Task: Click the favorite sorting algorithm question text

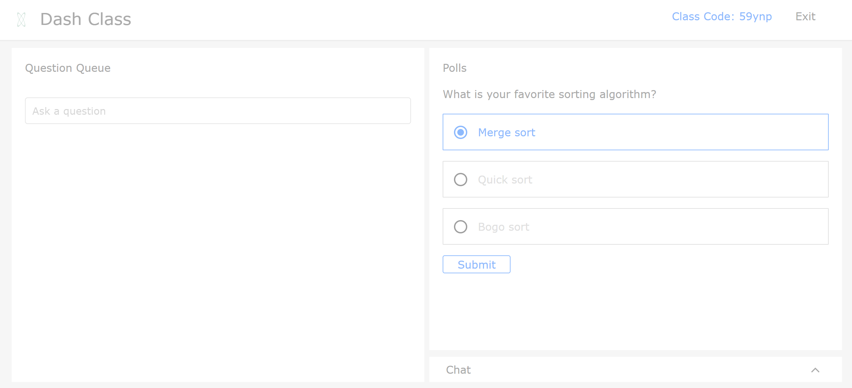Action: [x=549, y=94]
